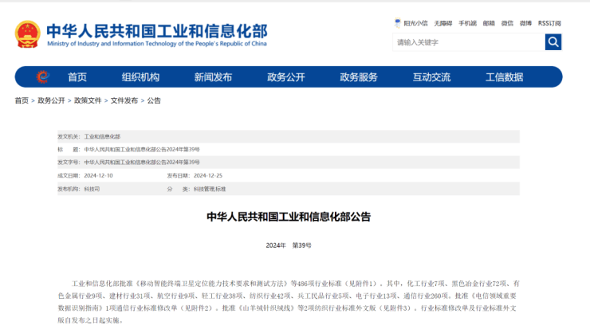Open the 组织机构 navigation menu

pos(140,77)
